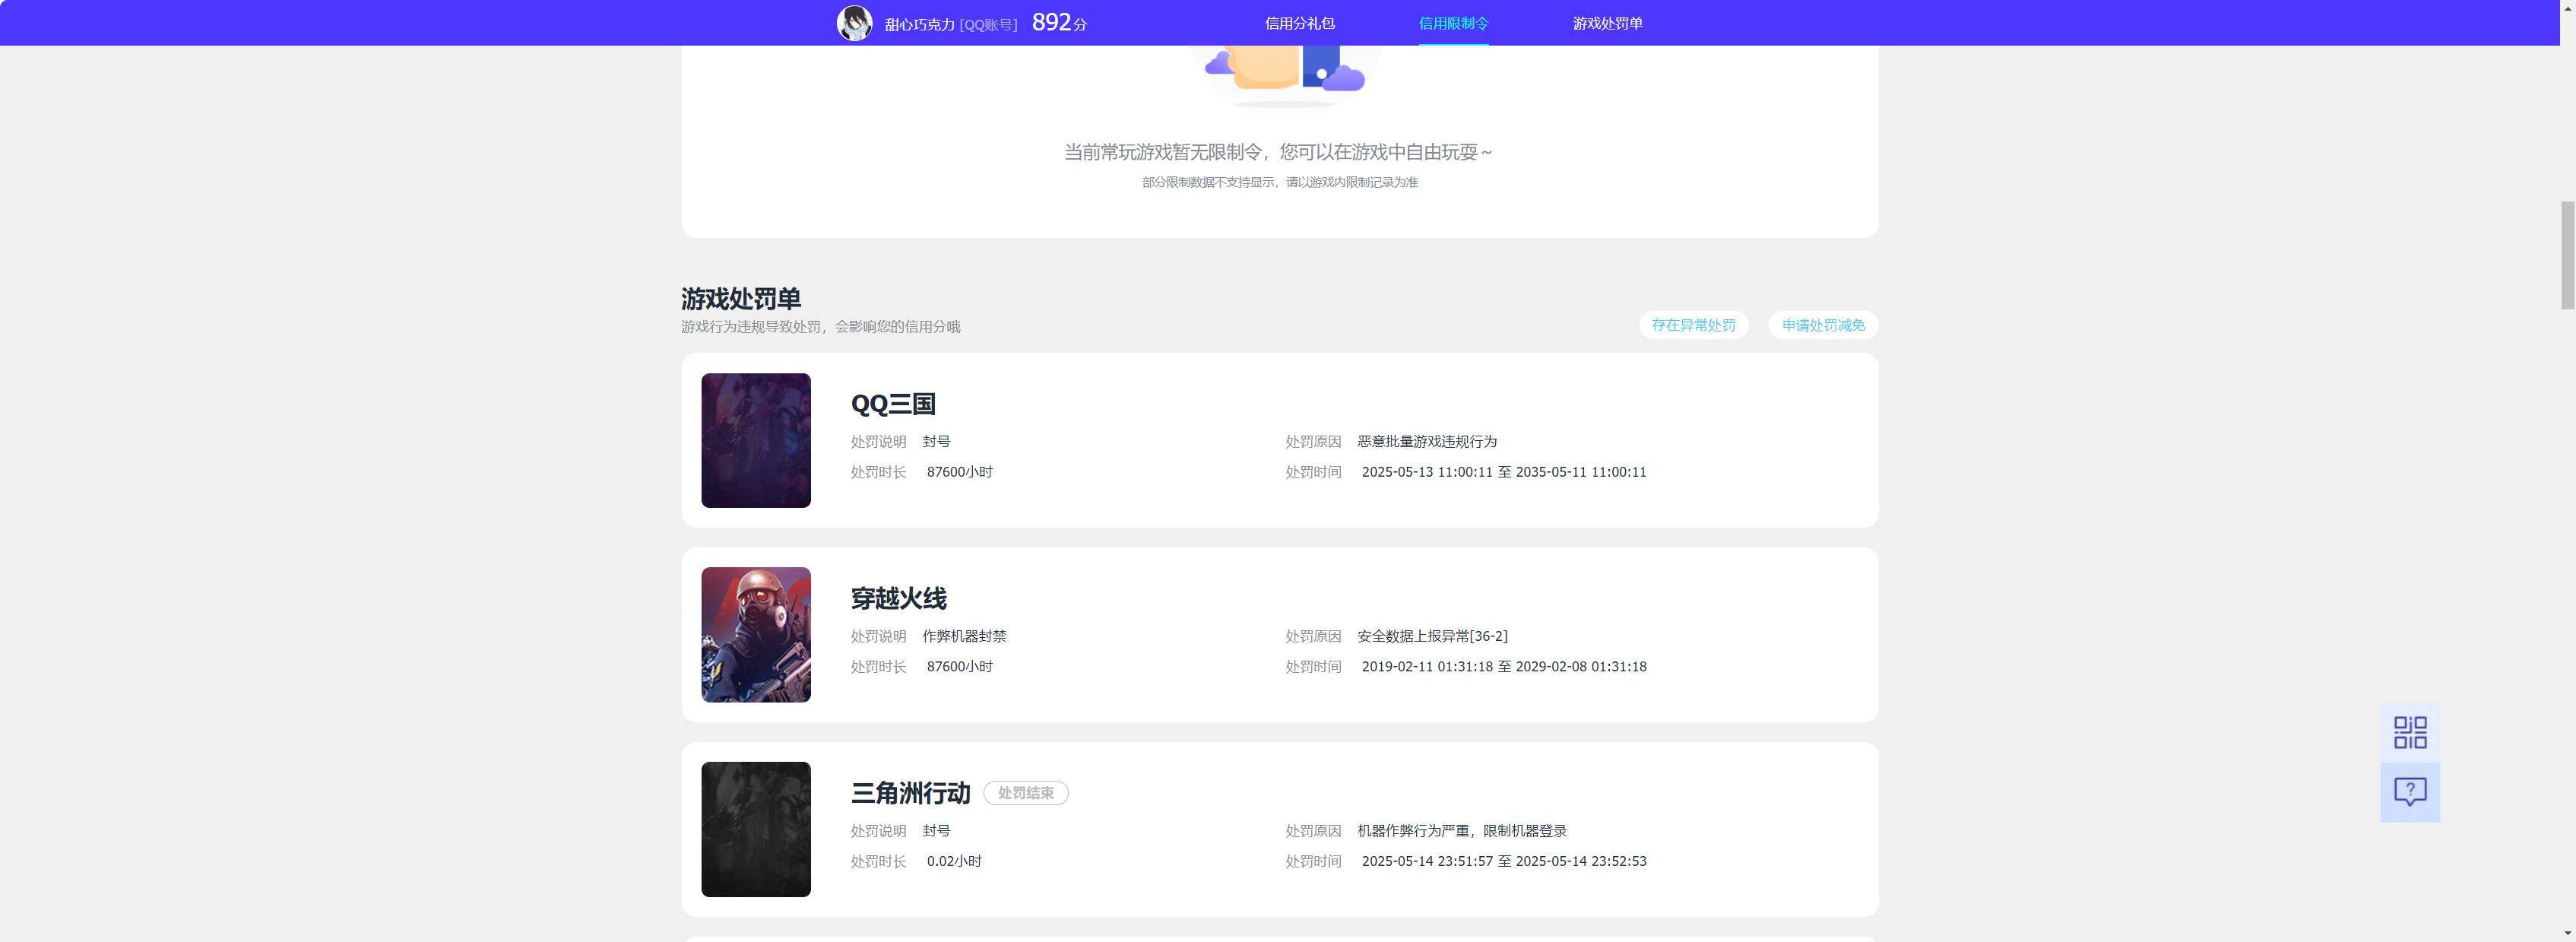The image size is (2576, 942).
Task: Click the 穿越火线 game thumbnail
Action: click(x=756, y=635)
